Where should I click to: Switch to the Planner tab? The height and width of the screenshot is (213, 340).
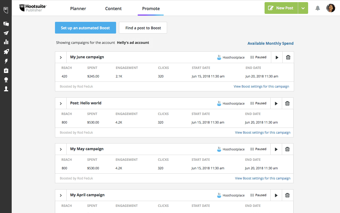(x=78, y=9)
